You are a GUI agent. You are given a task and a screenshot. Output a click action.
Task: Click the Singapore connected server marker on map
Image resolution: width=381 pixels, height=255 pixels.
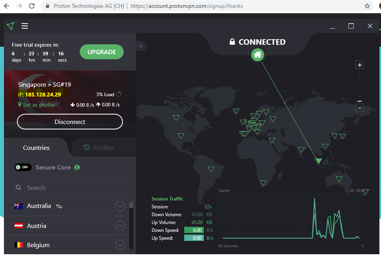(319, 161)
